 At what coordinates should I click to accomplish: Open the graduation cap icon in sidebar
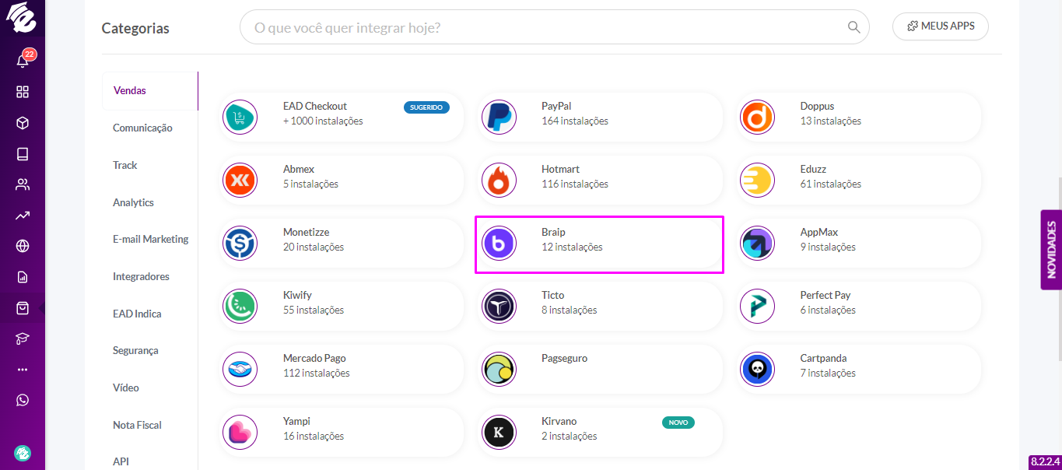(x=23, y=338)
